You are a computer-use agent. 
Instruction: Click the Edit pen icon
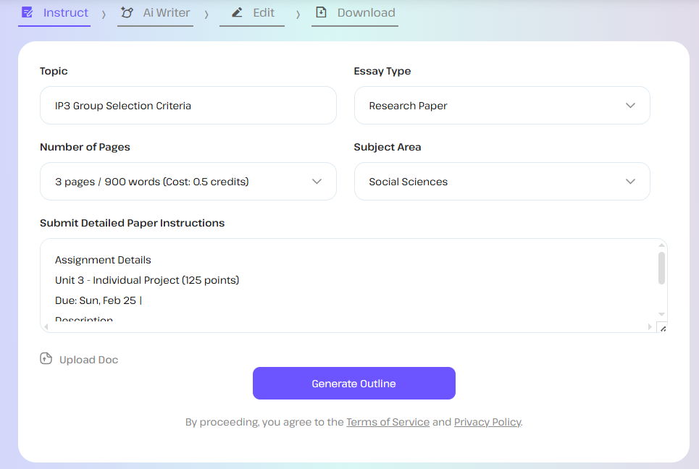(x=237, y=13)
